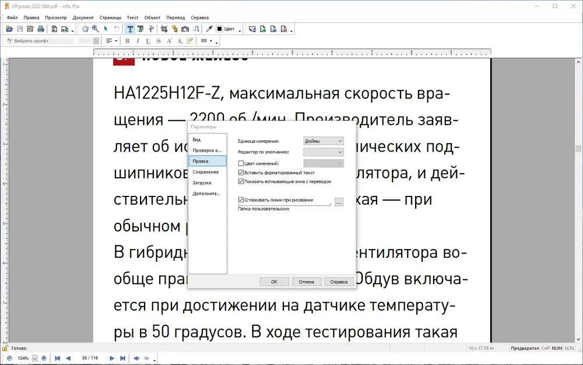This screenshot has height=365, width=583.
Task: Click the black Цвет color swatch
Action: 219,29
